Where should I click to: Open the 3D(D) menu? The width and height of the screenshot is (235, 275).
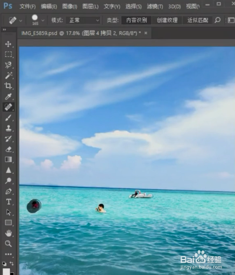click(x=174, y=7)
